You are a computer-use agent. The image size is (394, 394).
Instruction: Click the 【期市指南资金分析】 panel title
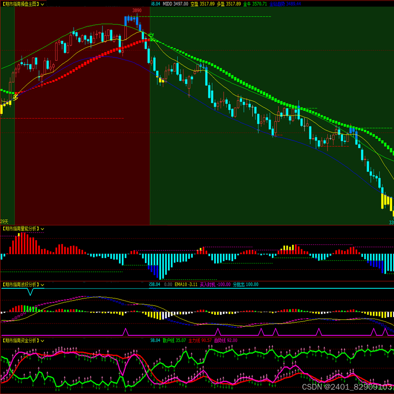point(20,341)
